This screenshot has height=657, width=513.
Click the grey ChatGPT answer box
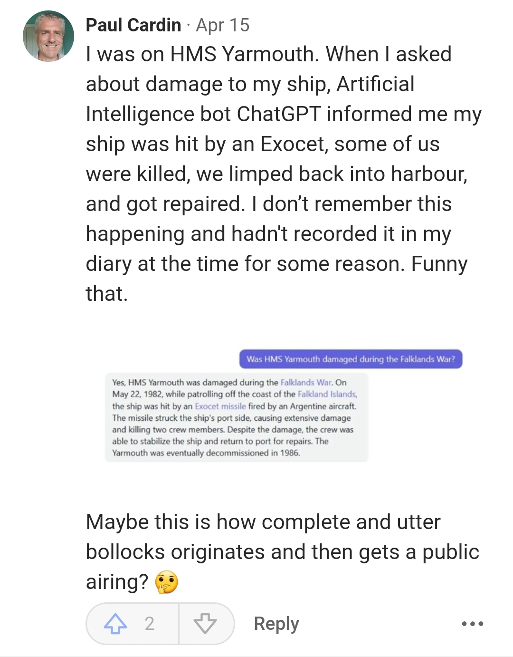pyautogui.click(x=236, y=418)
